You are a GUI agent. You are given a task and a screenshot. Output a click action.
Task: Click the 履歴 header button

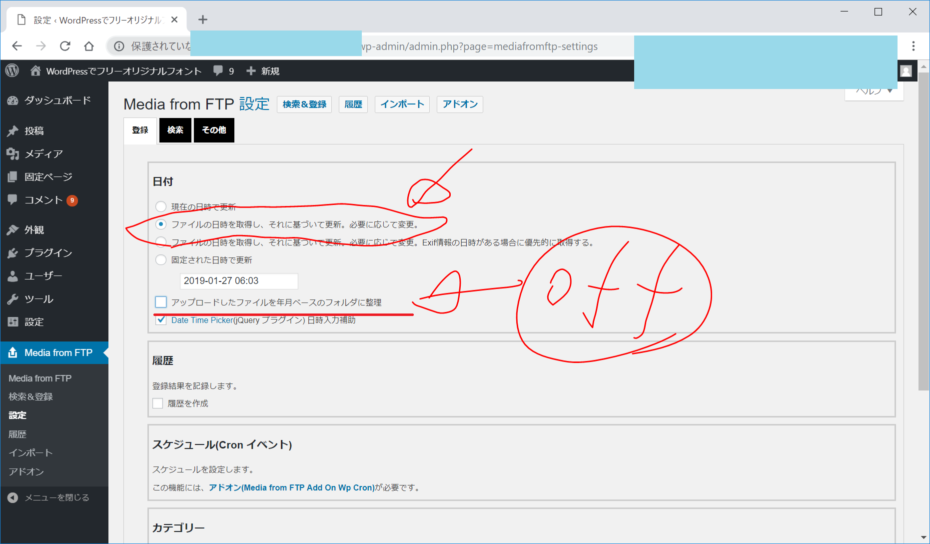(x=353, y=104)
